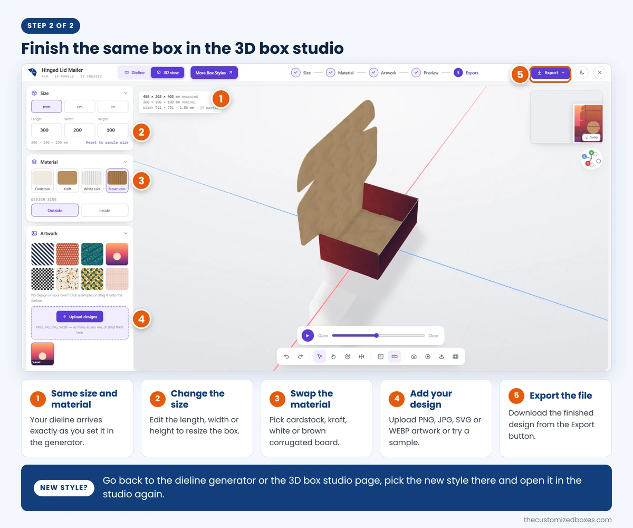The image size is (633, 528).
Task: Choose Cardstock material
Action: tap(42, 181)
